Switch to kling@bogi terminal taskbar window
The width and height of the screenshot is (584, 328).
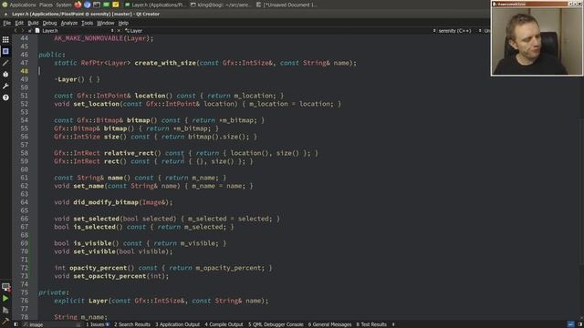(221, 5)
